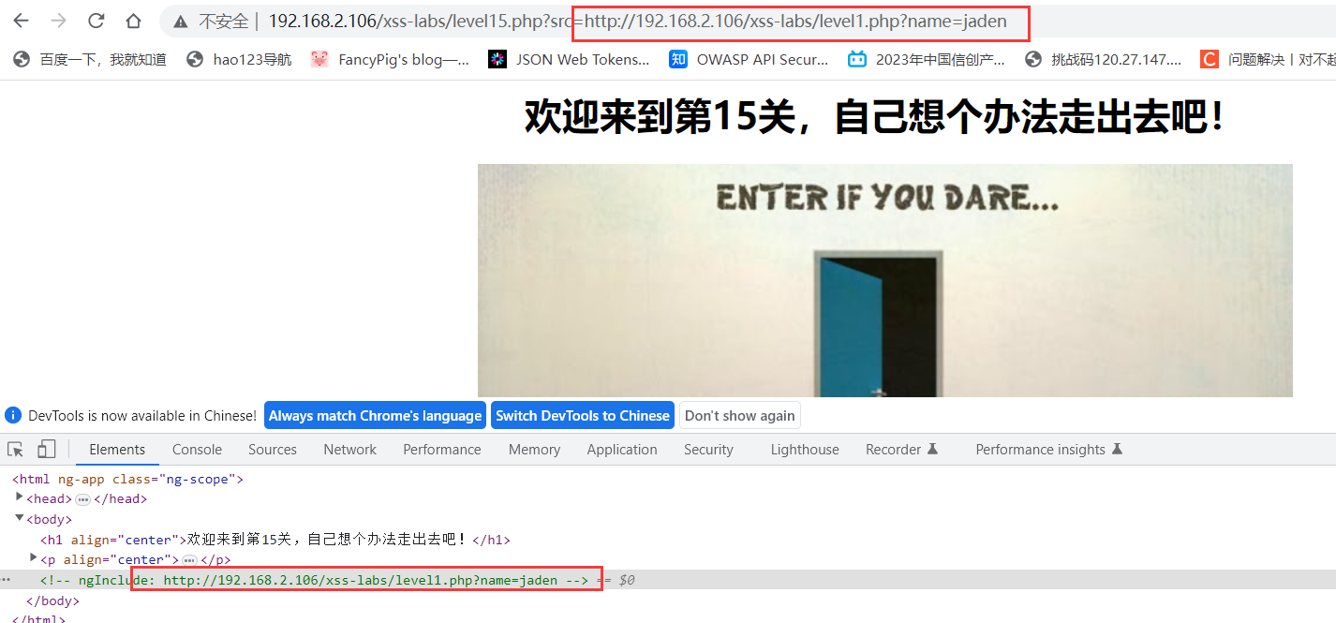Open the OWASP API Security bookmark

click(749, 59)
